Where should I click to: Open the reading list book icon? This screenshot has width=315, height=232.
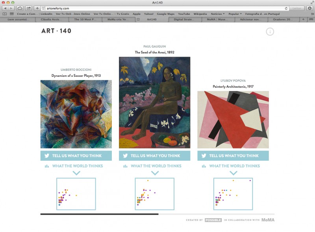[x=4, y=14]
